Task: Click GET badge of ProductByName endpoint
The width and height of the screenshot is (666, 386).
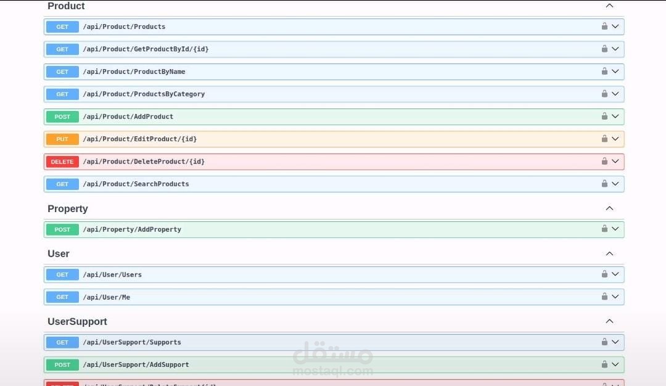Action: point(62,72)
